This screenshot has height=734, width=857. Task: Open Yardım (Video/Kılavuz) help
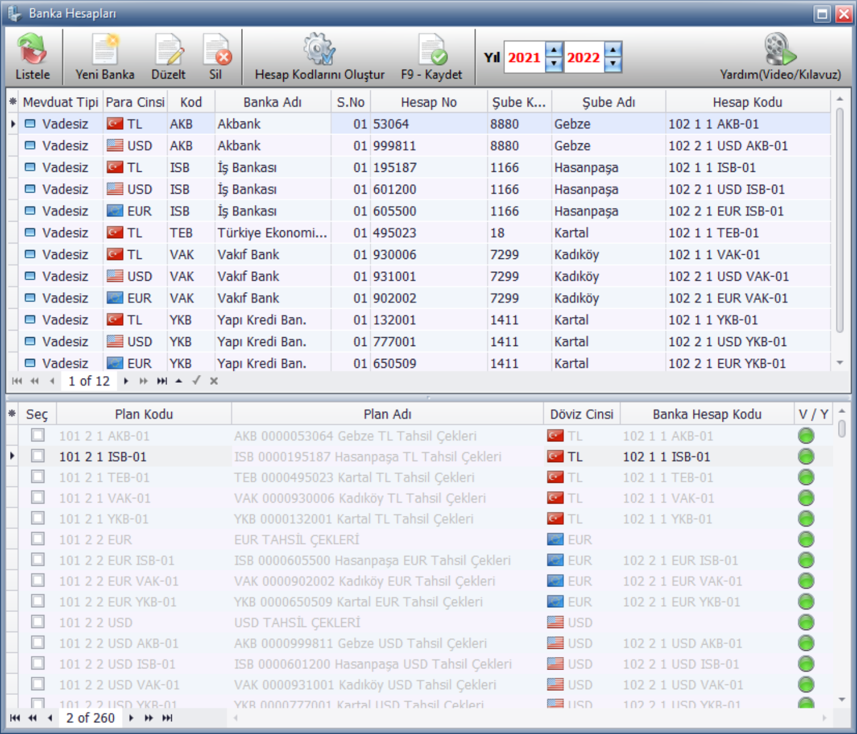tap(780, 57)
